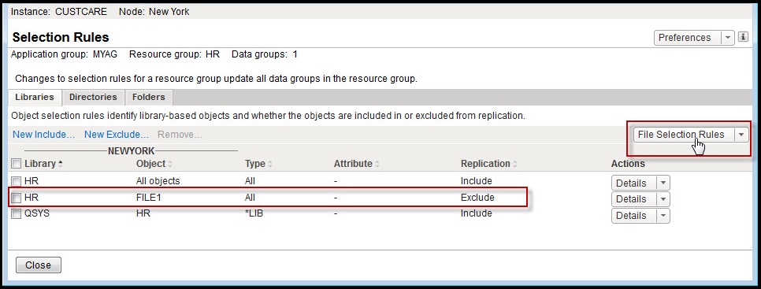Click the Close button
761x289 pixels.
[39, 265]
